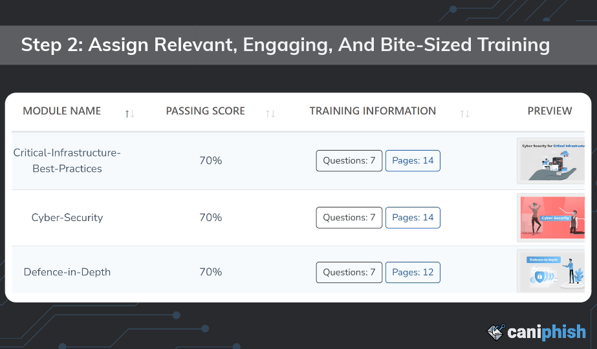Select the Critical-Infrastructure-Best-Practices module name

(x=67, y=160)
